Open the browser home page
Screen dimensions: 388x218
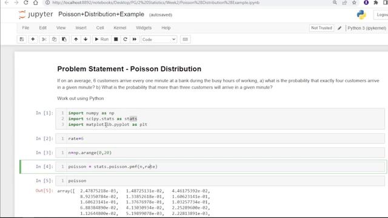pos(36,2)
